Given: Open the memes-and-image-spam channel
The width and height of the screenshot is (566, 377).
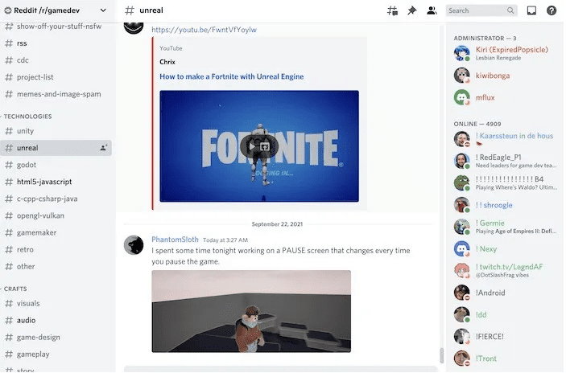Looking at the screenshot, I should [56, 94].
